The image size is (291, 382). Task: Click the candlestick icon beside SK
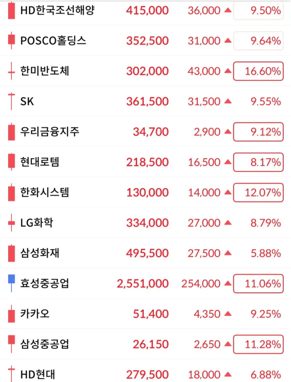pyautogui.click(x=11, y=101)
